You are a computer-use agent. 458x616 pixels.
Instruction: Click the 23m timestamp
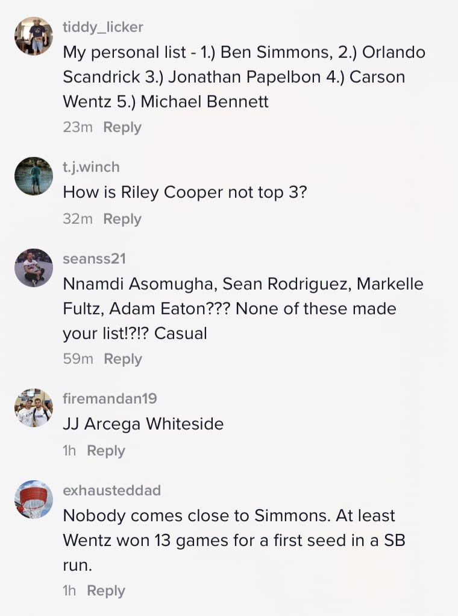point(78,127)
